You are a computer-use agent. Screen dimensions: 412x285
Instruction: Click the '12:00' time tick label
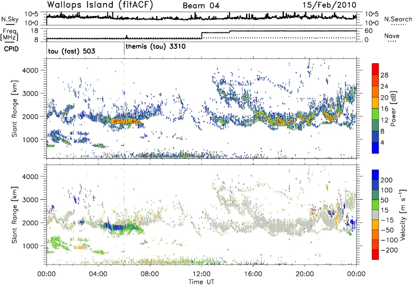[x=201, y=274]
